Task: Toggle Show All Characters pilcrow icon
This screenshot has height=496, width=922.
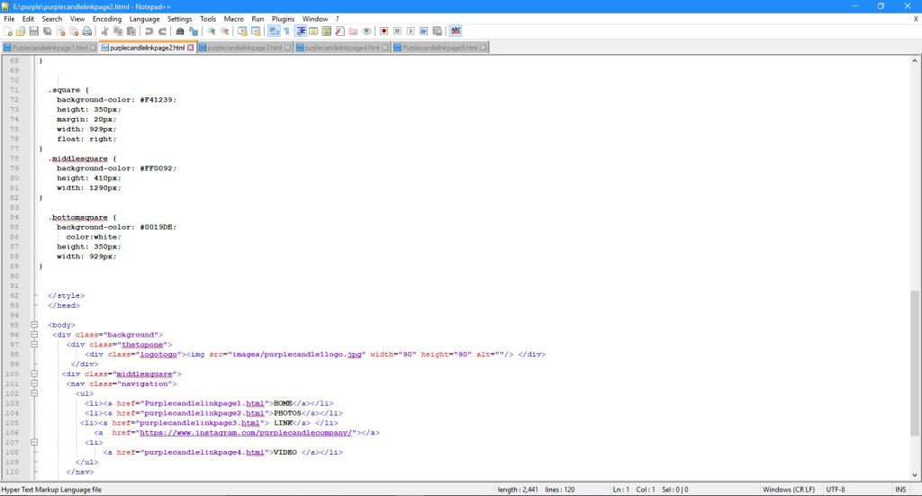Action: click(x=286, y=31)
